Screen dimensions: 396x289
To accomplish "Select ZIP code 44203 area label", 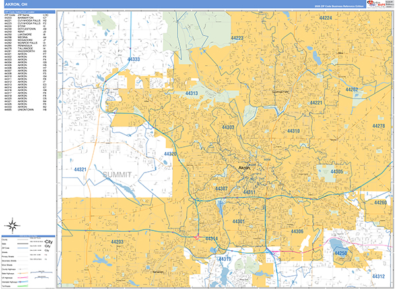I will pyautogui.click(x=118, y=242).
